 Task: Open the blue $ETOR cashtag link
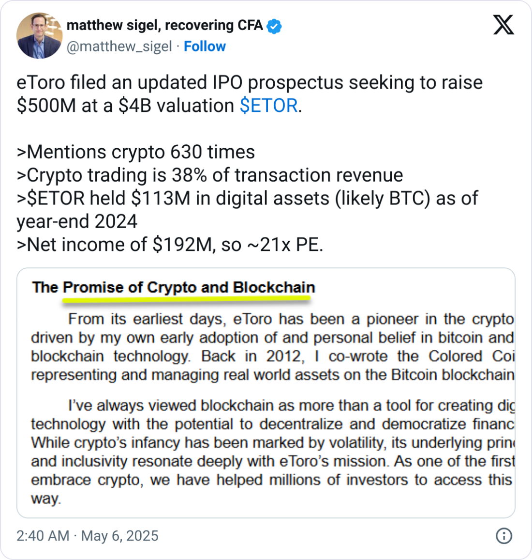click(268, 106)
